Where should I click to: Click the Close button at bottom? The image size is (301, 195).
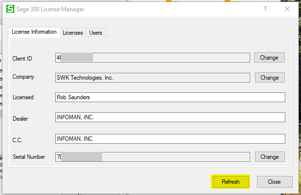point(275,182)
